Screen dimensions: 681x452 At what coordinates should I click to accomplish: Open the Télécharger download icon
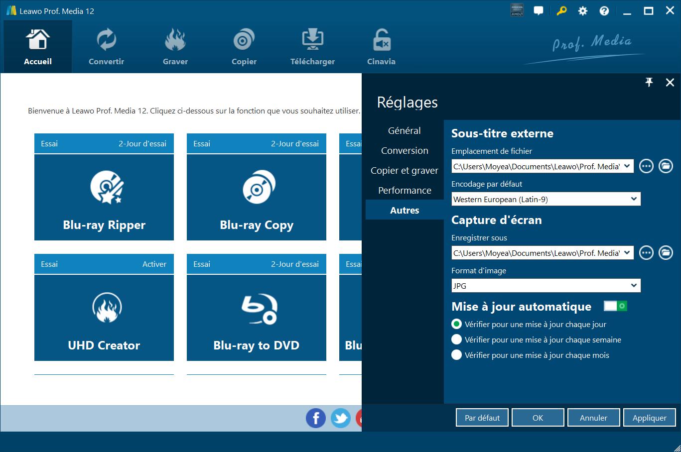click(312, 40)
